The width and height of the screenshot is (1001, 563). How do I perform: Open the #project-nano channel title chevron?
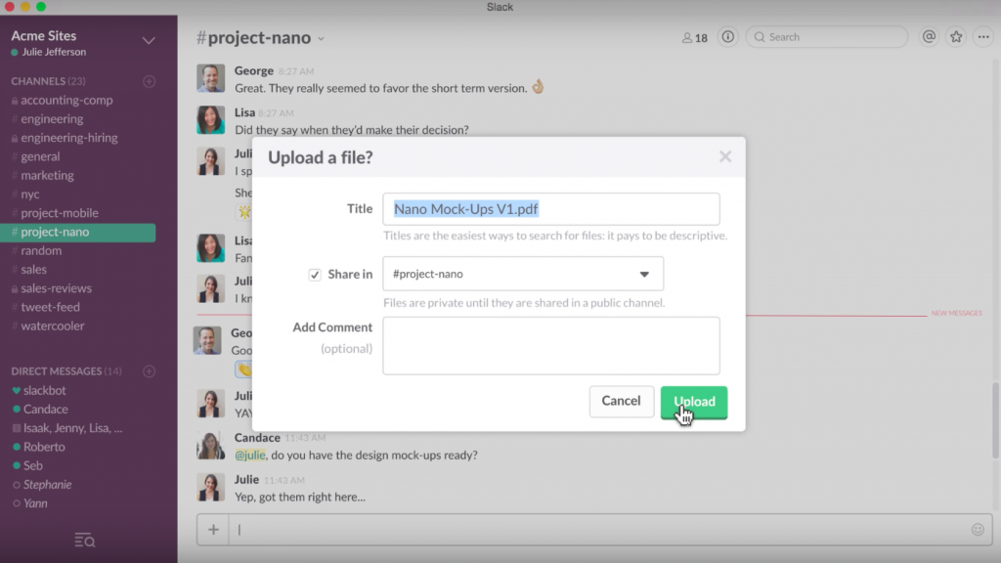pyautogui.click(x=321, y=39)
